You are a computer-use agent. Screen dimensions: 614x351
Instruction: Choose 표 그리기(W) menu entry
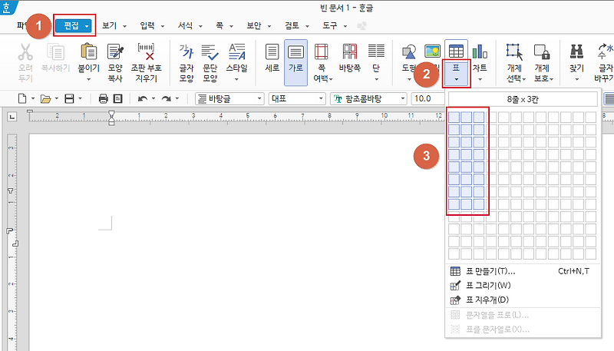point(523,286)
